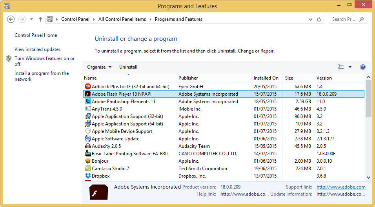Click the Bonjour icon
Image resolution: width=375 pixels, height=207 pixels.
[x=88, y=161]
